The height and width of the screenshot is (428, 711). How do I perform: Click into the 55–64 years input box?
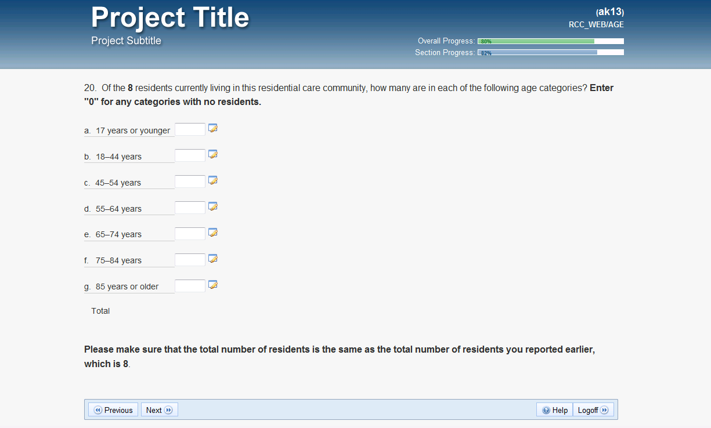[190, 208]
